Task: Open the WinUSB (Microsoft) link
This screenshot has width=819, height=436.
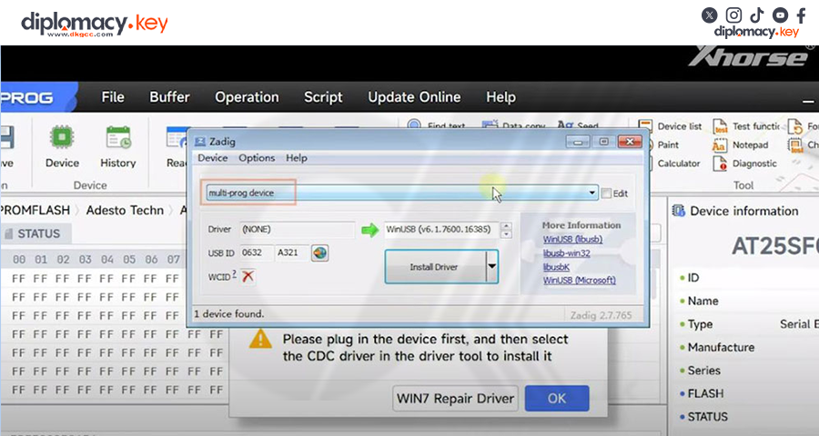Action: point(580,280)
